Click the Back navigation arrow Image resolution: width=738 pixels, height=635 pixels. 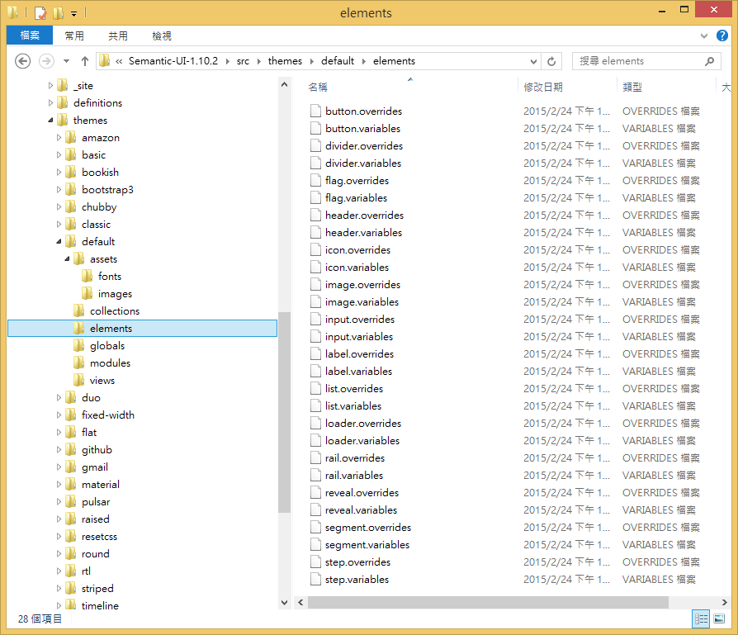(22, 61)
